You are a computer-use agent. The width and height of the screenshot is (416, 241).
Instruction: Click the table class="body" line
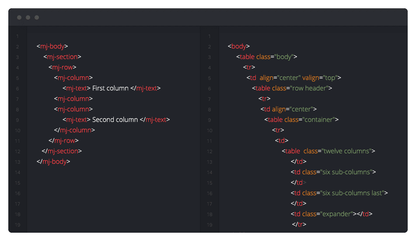266,57
